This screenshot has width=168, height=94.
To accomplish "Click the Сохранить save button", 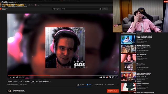I will point(109,85).
